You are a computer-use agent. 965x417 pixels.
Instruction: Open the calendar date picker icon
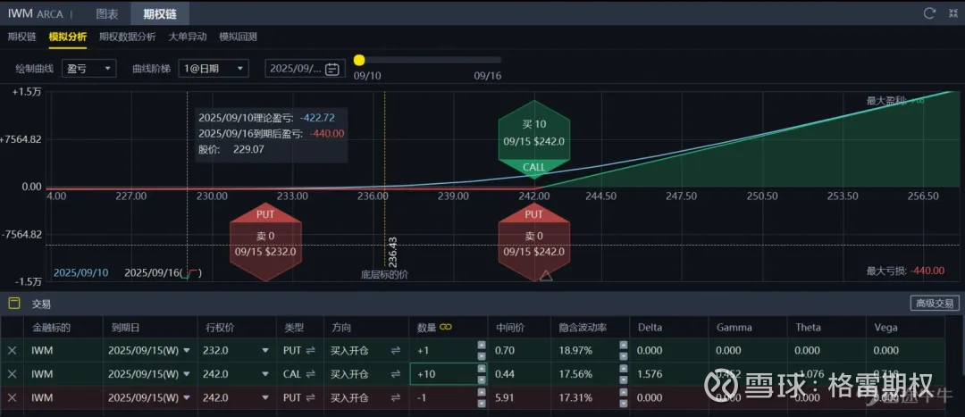pyautogui.click(x=332, y=69)
